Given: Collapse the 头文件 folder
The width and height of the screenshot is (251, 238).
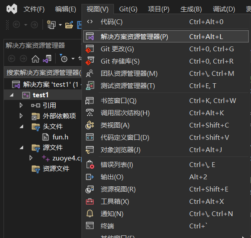Looking at the screenshot, I should click(21, 127).
